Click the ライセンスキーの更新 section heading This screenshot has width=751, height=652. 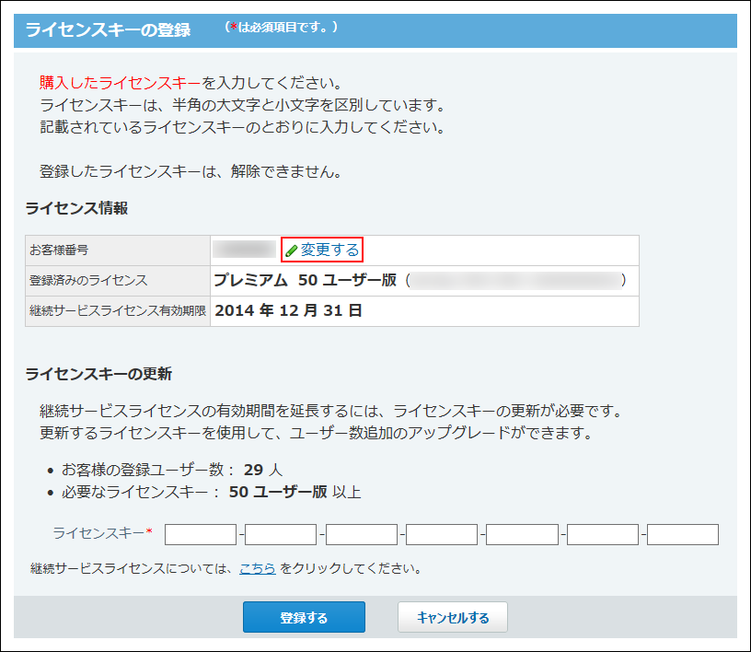[98, 374]
